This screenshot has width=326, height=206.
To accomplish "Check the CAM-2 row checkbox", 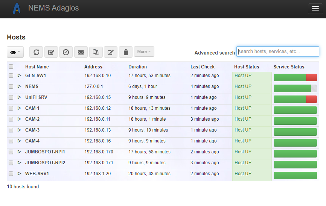I will [x=11, y=119].
